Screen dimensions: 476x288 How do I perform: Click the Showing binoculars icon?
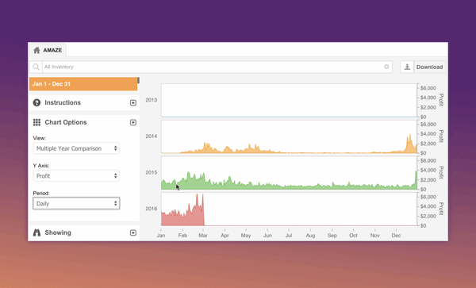point(36,232)
